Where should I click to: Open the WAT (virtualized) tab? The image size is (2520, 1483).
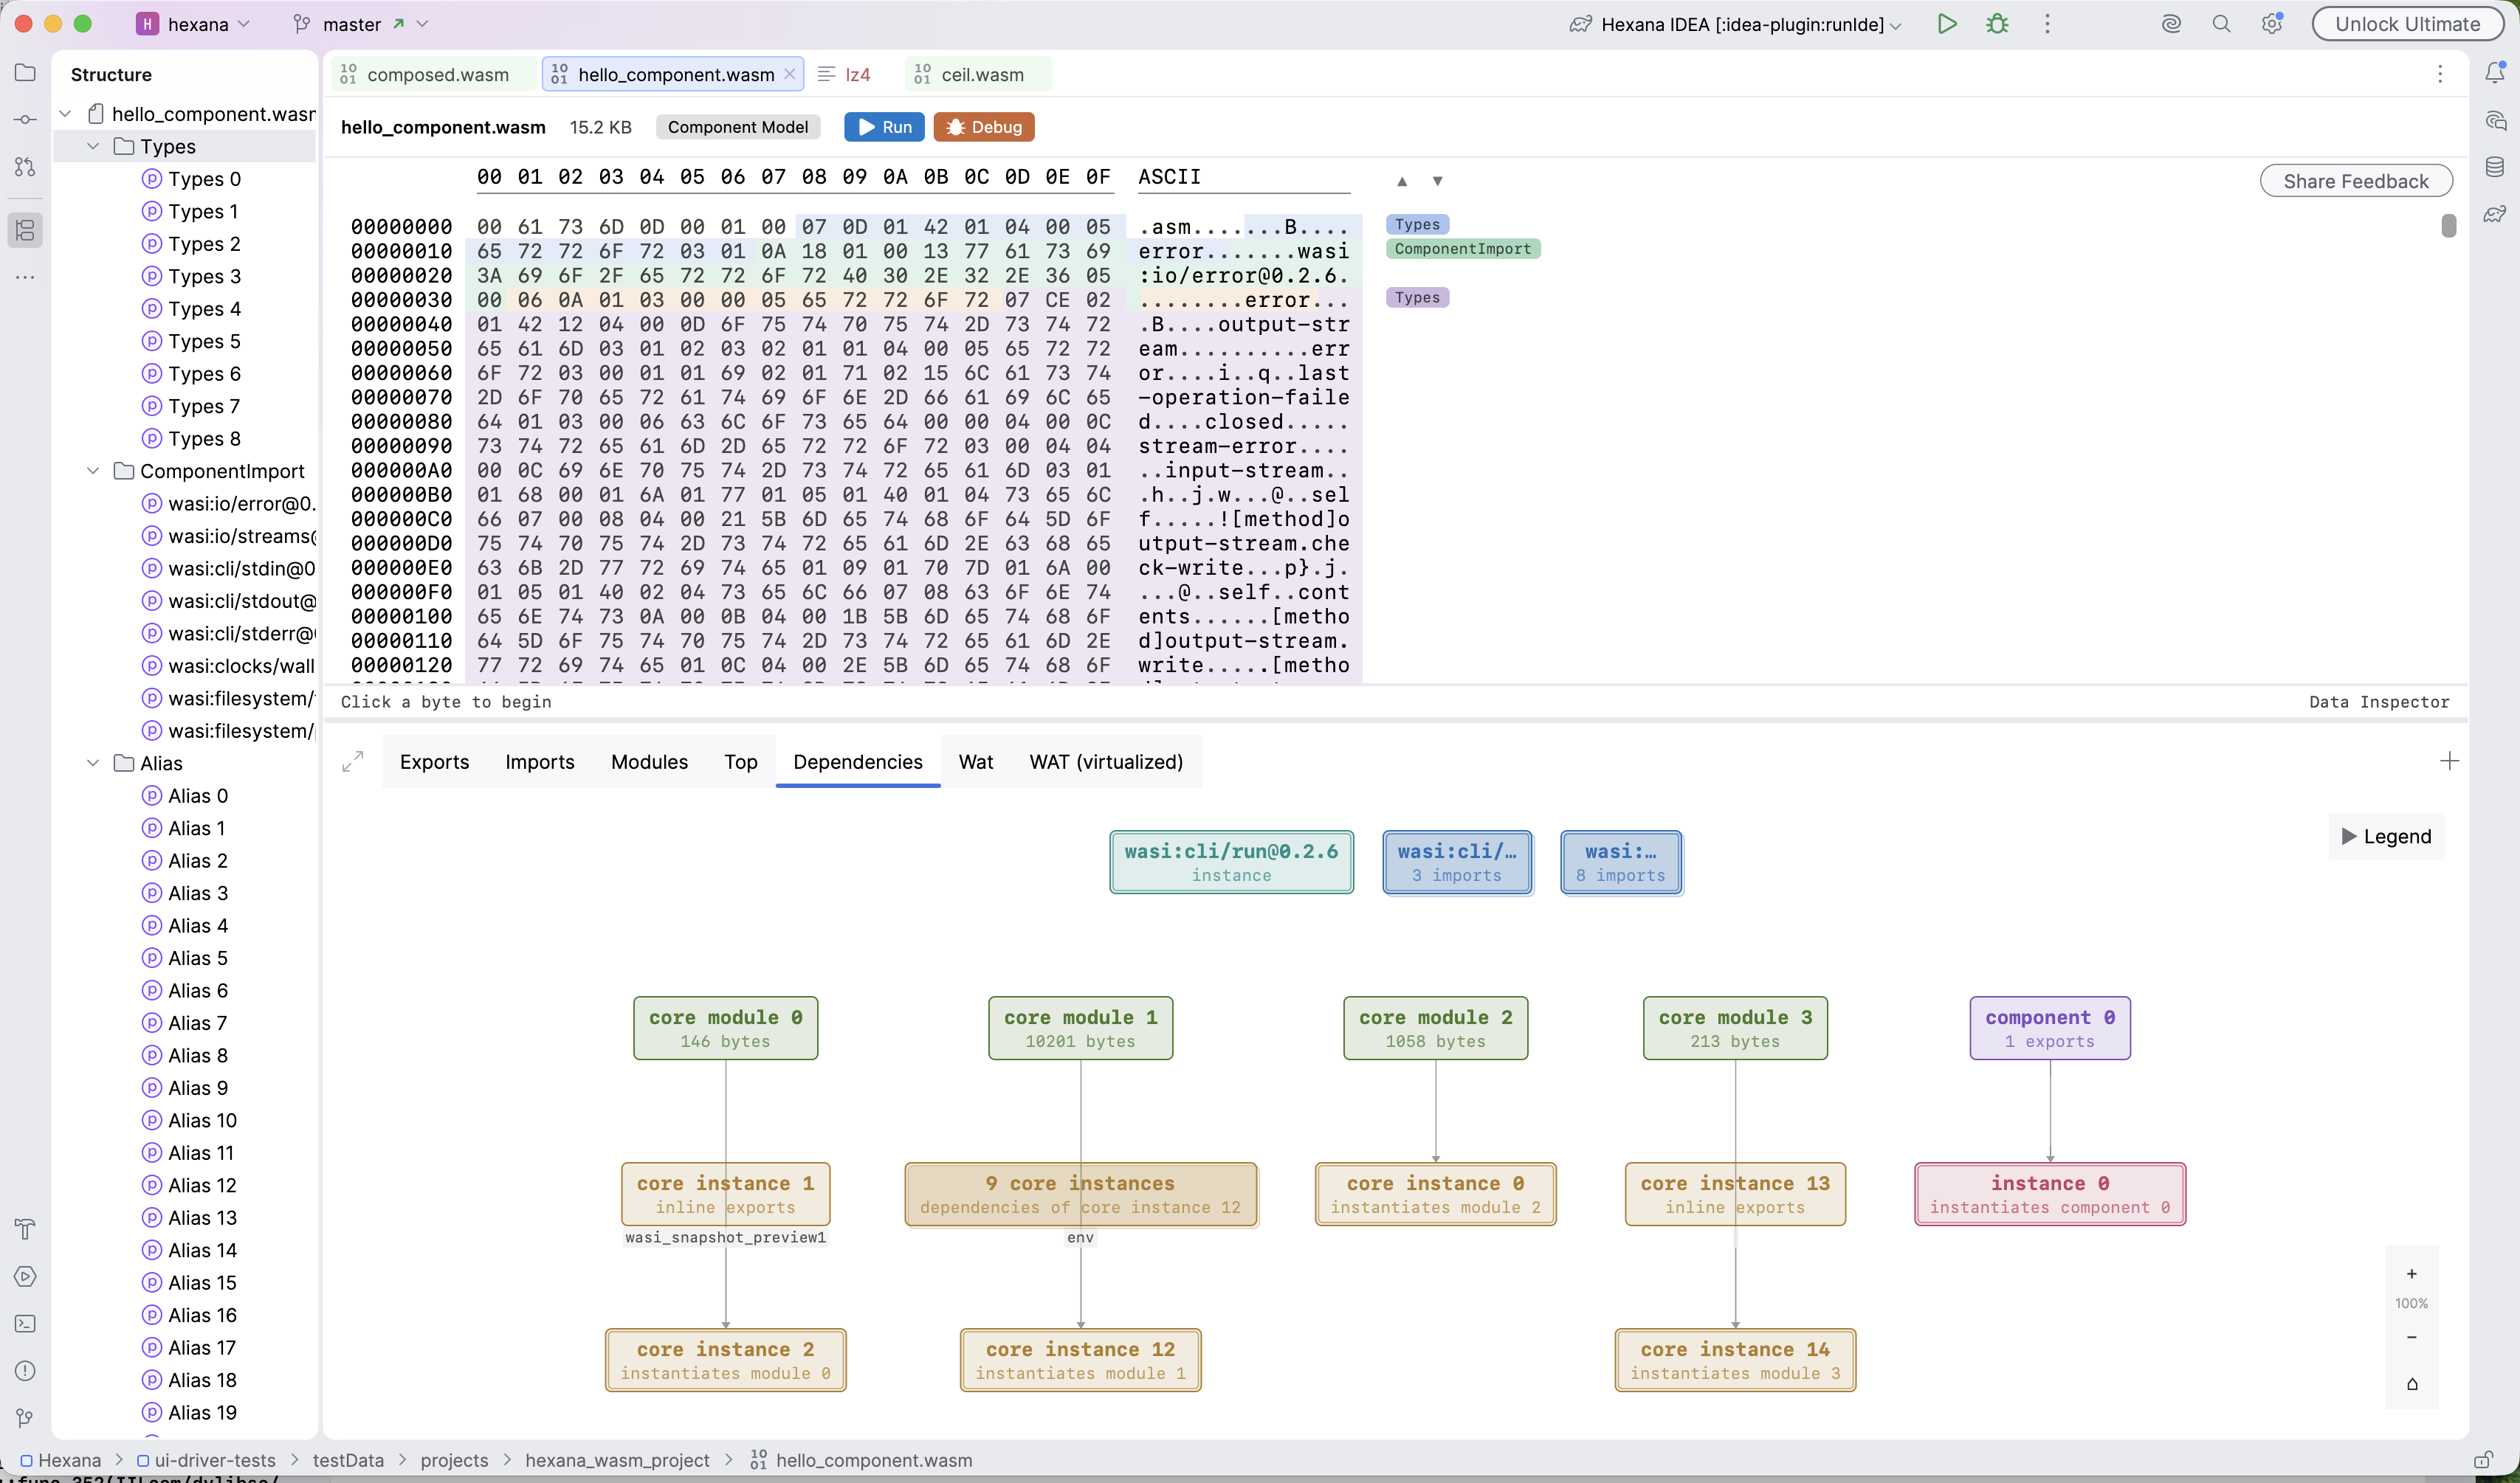(x=1106, y=761)
